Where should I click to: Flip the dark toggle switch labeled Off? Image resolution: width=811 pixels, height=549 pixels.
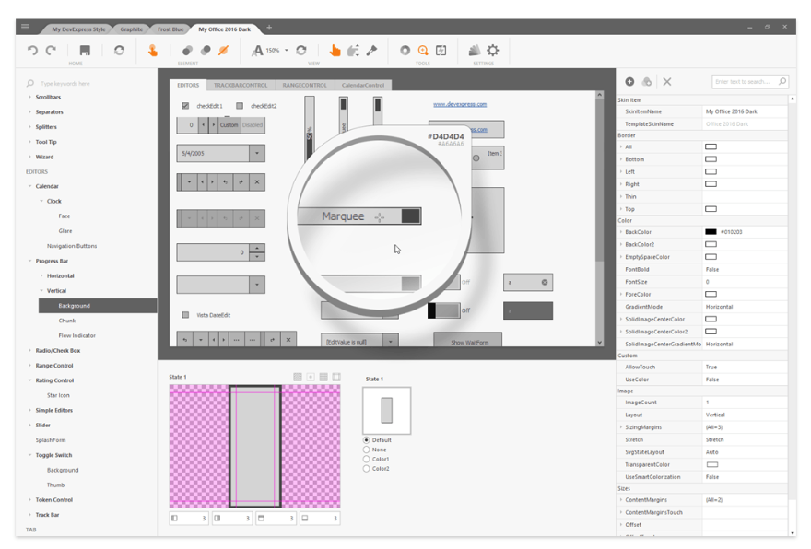coord(444,310)
